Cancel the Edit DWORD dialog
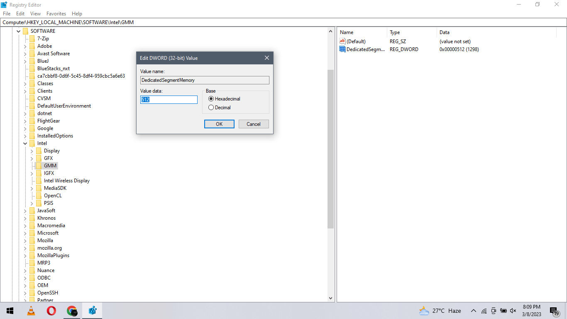567x319 pixels. click(254, 124)
